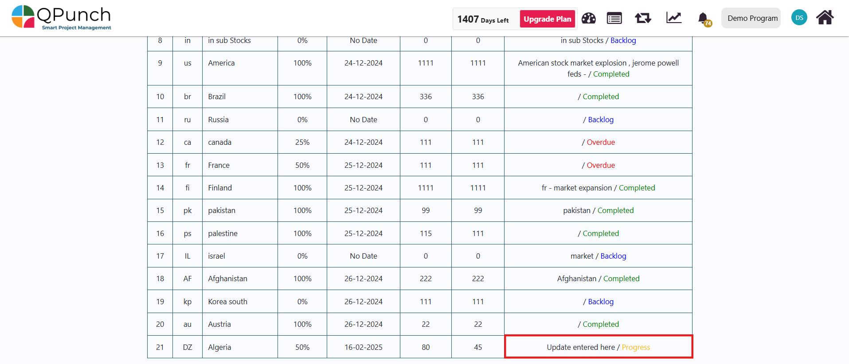The height and width of the screenshot is (364, 849).
Task: Click row number 21 cell
Action: pos(160,347)
